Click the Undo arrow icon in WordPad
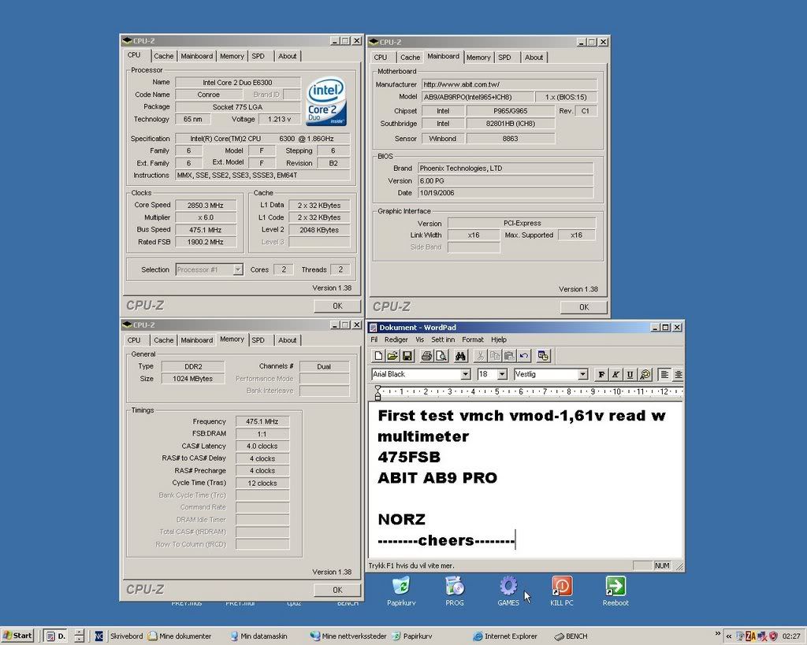807x645 pixels. (524, 356)
